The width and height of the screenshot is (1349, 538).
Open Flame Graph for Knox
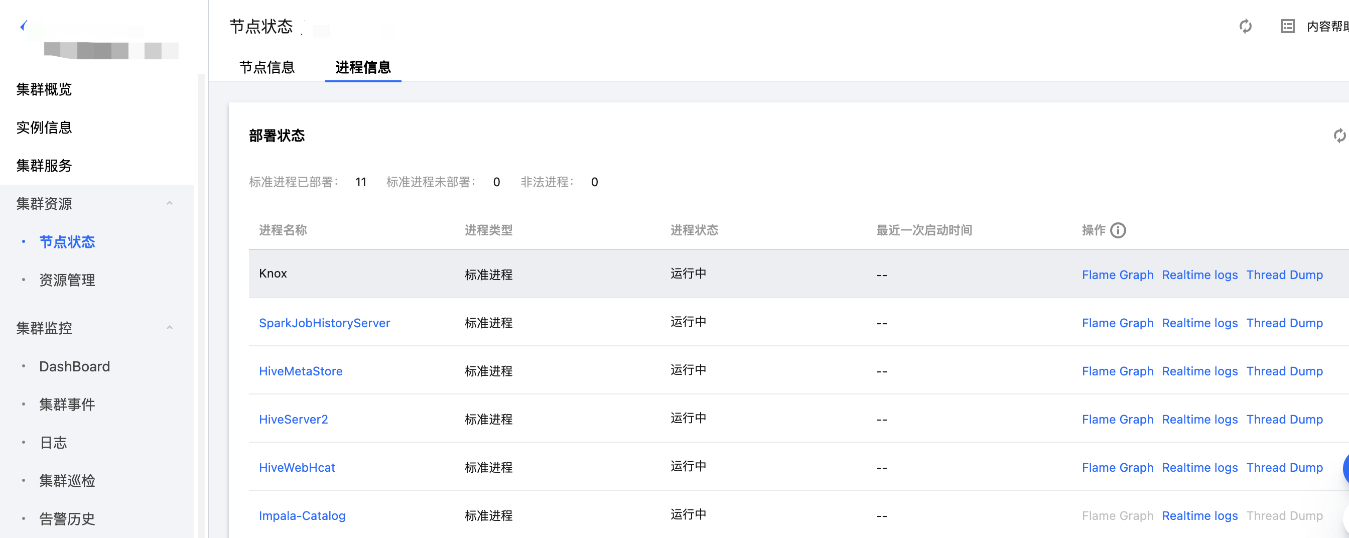pyautogui.click(x=1117, y=275)
